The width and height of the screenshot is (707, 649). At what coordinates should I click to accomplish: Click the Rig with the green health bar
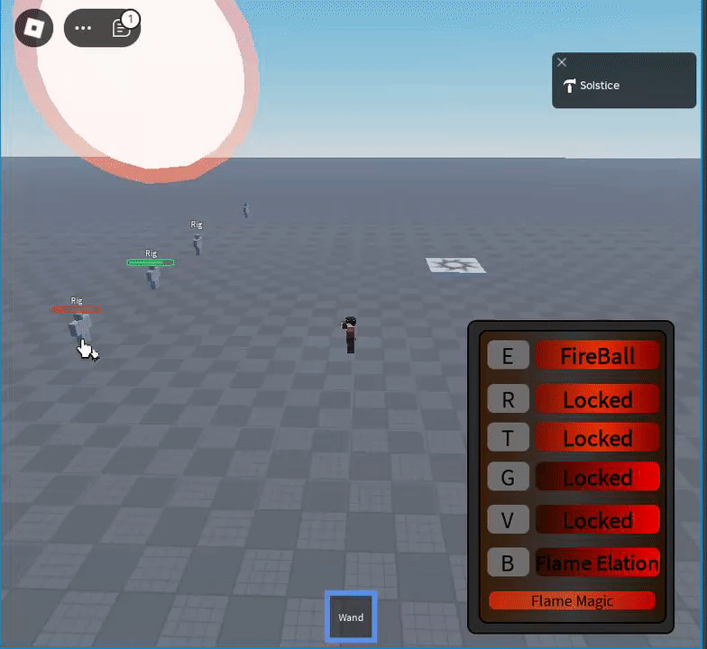pos(153,278)
